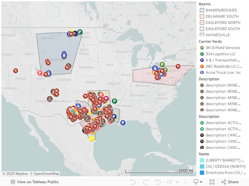Click the red mine marker in Nevada
This screenshot has height=186, width=249.
(15, 71)
